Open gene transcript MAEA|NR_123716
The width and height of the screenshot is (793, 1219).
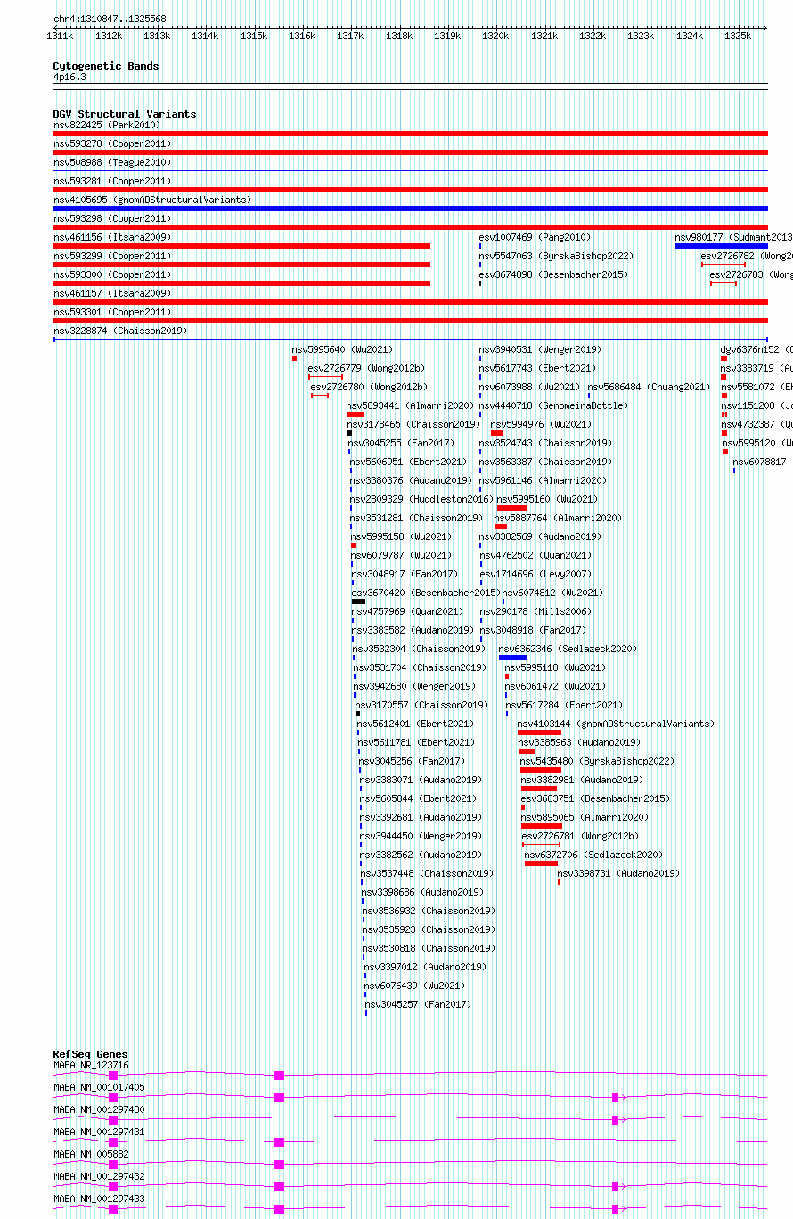(91, 1065)
